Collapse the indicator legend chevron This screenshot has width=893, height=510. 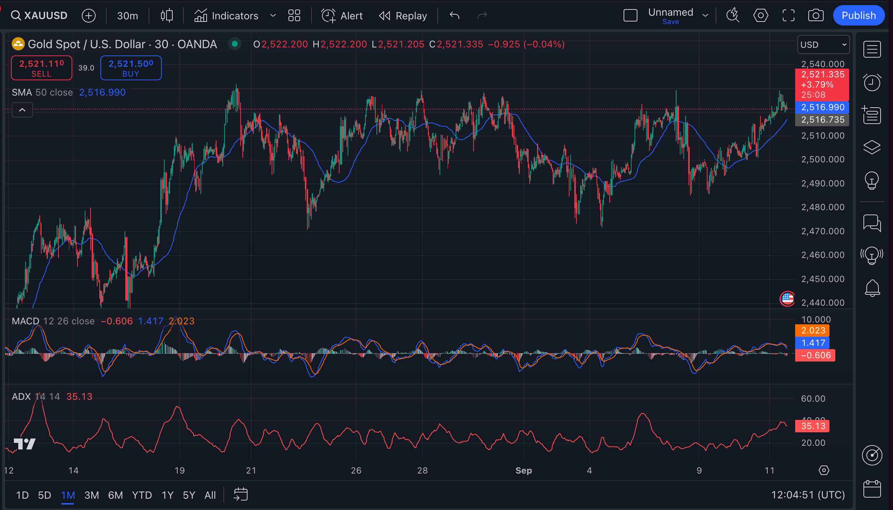[22, 110]
